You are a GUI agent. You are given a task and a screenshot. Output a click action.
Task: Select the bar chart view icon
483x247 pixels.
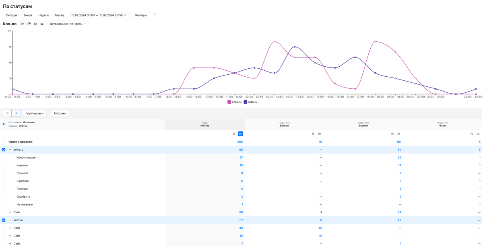[35, 24]
